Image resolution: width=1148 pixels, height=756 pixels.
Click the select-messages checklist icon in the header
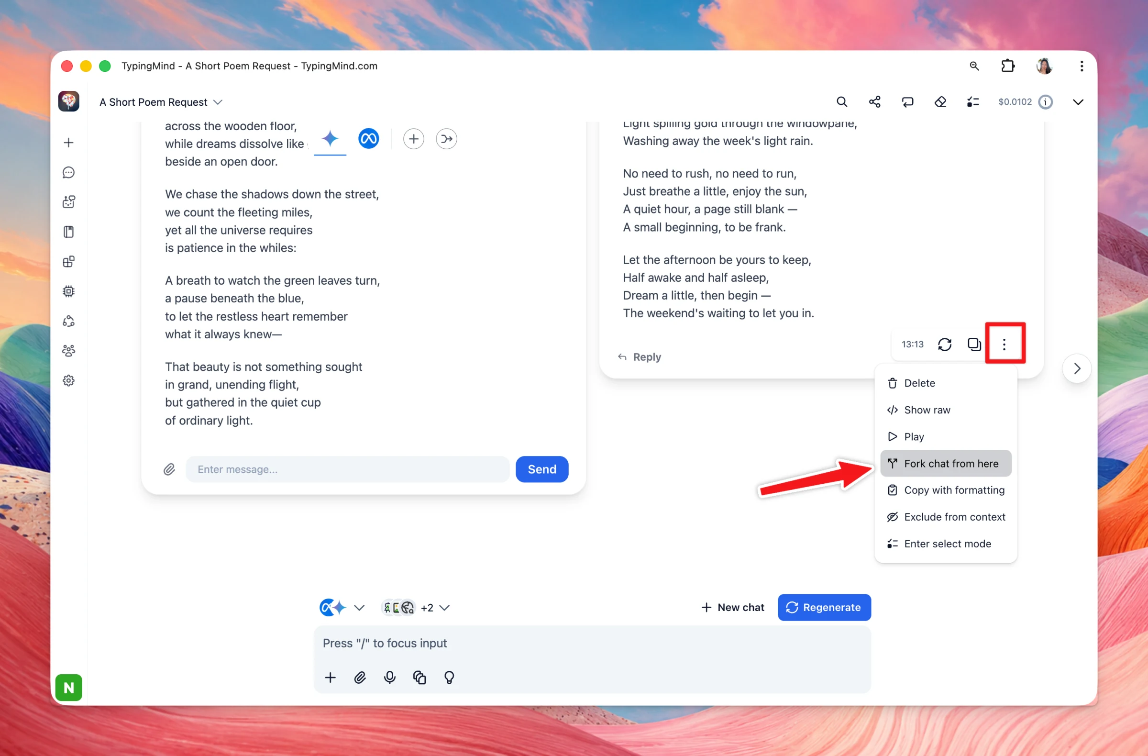pos(973,102)
